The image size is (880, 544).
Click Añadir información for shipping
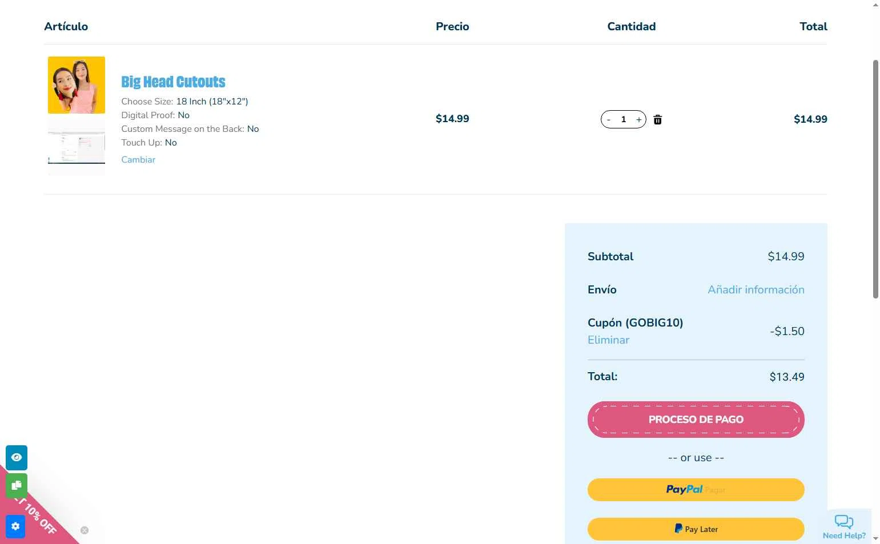[x=756, y=289]
